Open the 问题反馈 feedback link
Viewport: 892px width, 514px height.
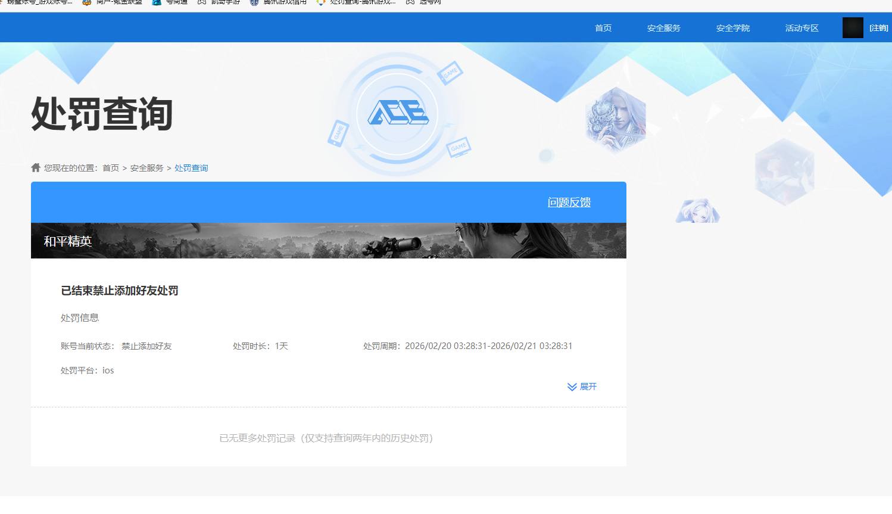(x=569, y=202)
